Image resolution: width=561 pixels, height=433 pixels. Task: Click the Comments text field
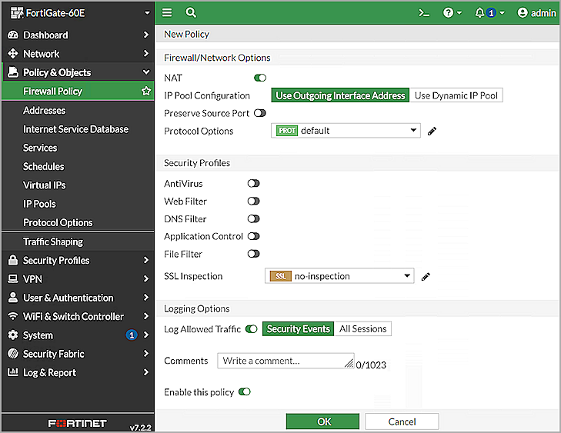(286, 361)
